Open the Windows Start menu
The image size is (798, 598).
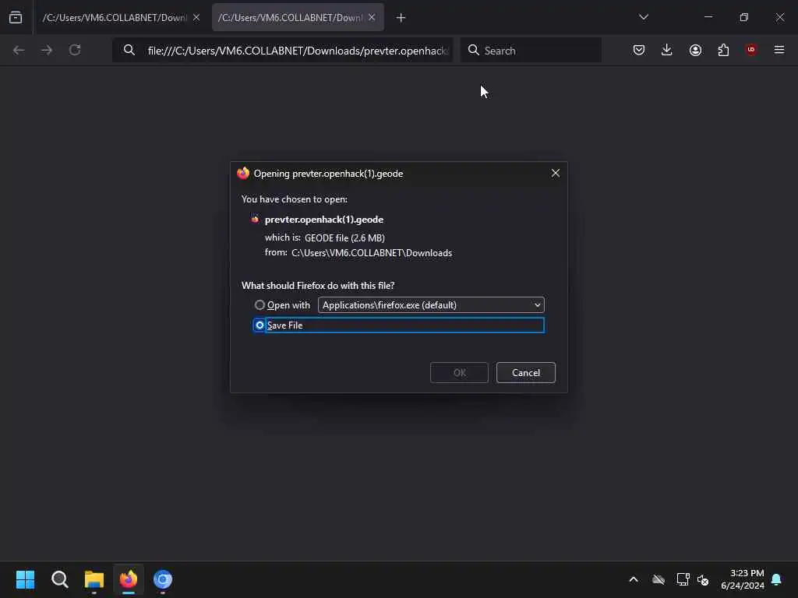click(x=25, y=579)
